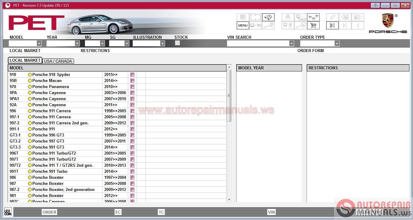Click the PAG monitor icon
Screen dimensions: 413x220
[301, 17]
